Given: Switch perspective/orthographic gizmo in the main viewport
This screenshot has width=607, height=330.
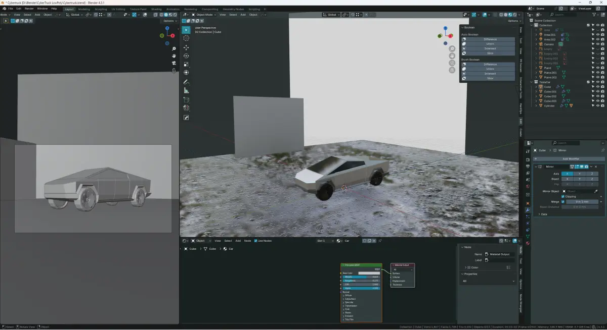Looking at the screenshot, I should coord(452,70).
